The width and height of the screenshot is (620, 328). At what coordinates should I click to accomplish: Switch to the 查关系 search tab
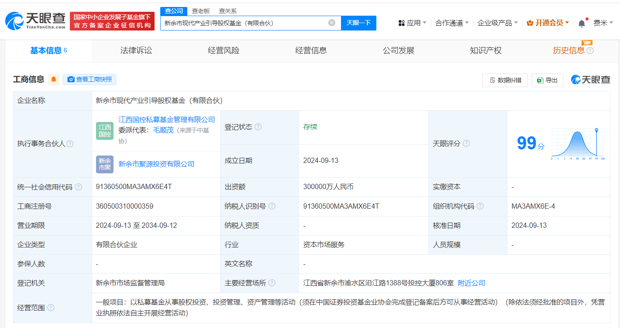pos(227,11)
